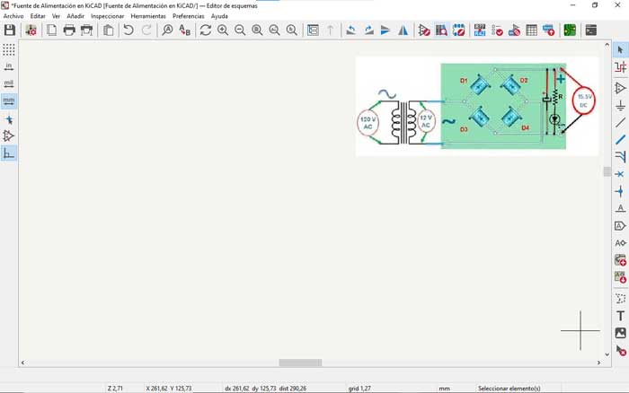The height and width of the screenshot is (393, 629).
Task: Click the Undo arrow icon
Action: click(x=128, y=30)
